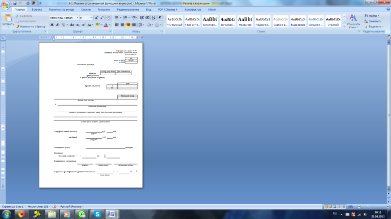Image resolution: width=391 pixels, height=219 pixels.
Task: Open the font size dropdown showing 9
Action: pos(91,18)
